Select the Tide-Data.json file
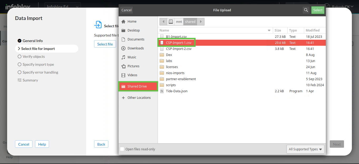 [x=177, y=91]
